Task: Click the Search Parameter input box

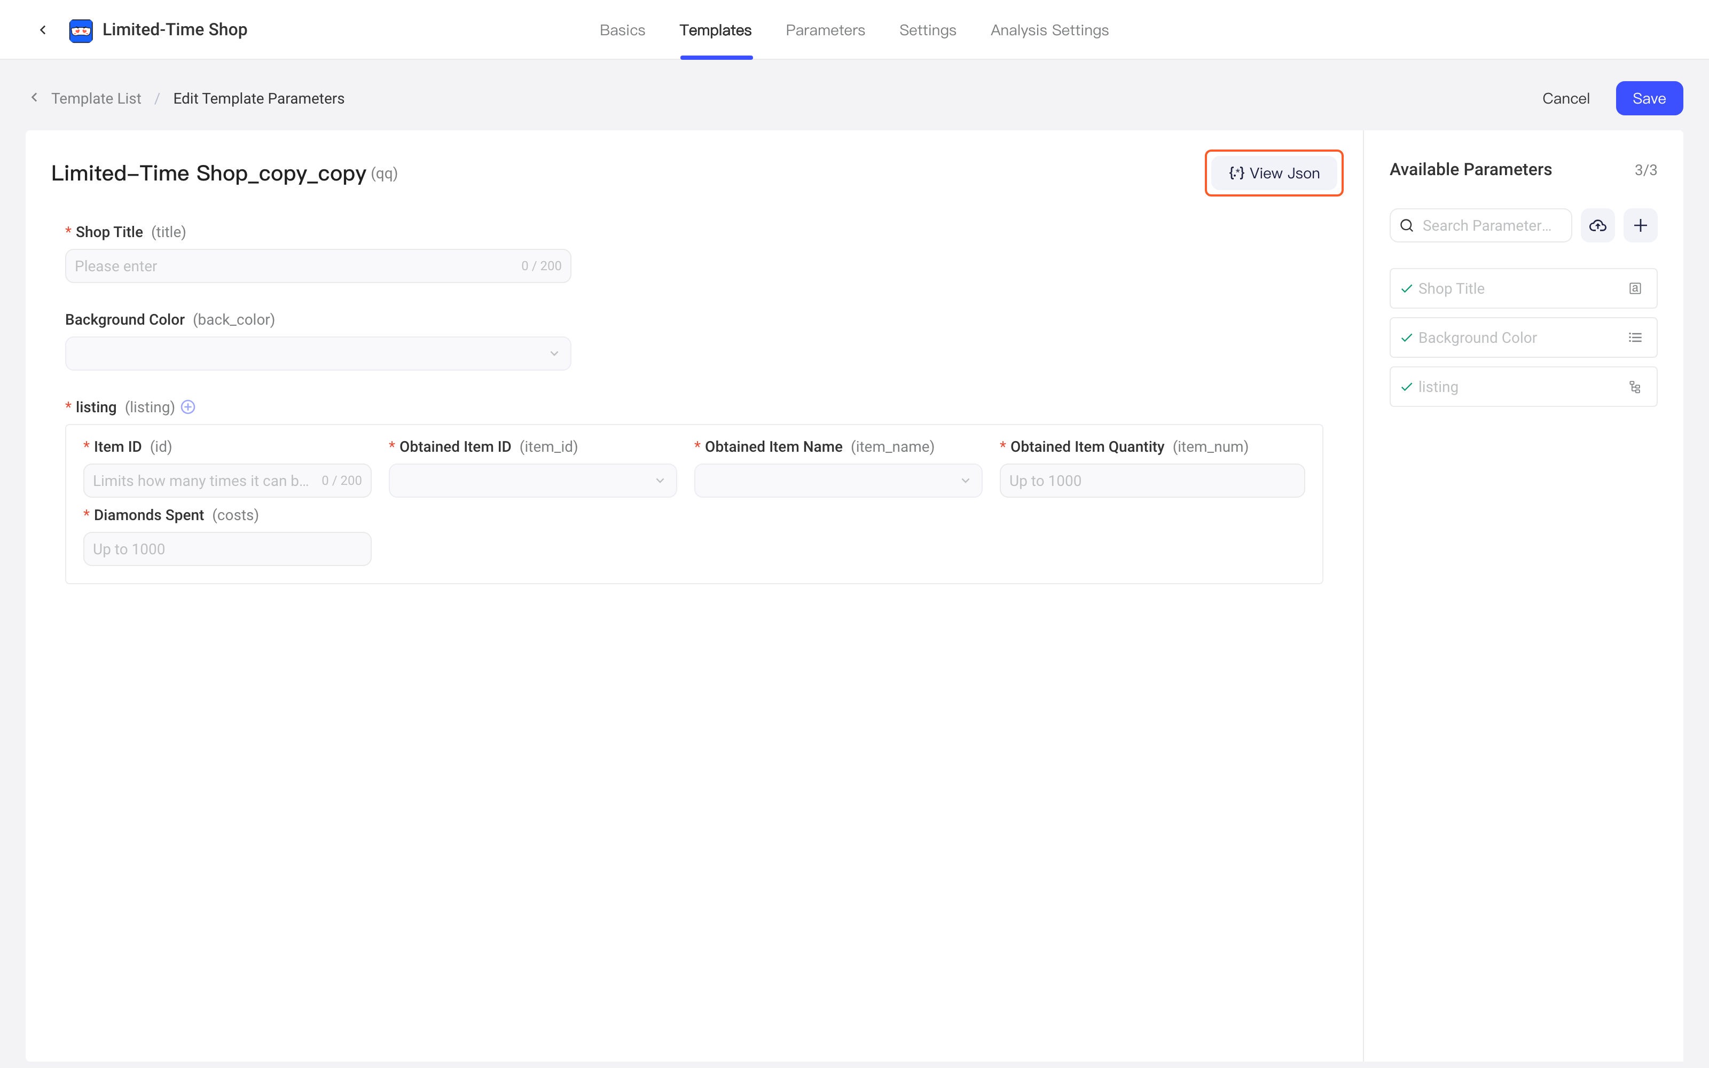Action: point(1480,225)
